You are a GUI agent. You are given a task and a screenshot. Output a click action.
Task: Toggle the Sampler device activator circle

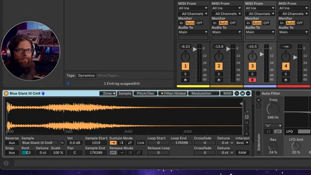6,93
